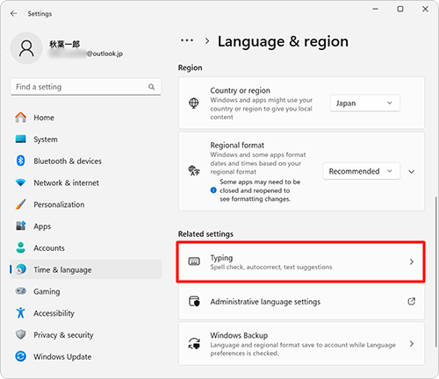Open Typing settings via its chevron
This screenshot has width=439, height=379.
[412, 261]
